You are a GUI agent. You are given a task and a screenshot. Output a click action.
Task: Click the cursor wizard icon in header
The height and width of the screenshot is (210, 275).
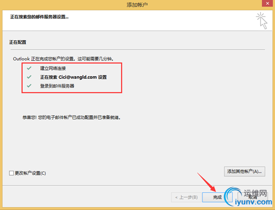tap(262, 20)
